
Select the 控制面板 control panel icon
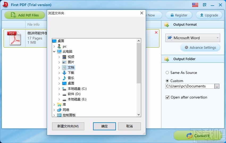pyautogui.click(x=59, y=115)
